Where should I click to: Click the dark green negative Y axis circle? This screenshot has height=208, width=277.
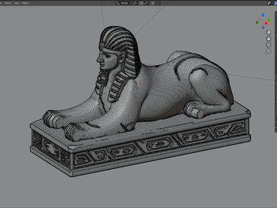[257, 23]
